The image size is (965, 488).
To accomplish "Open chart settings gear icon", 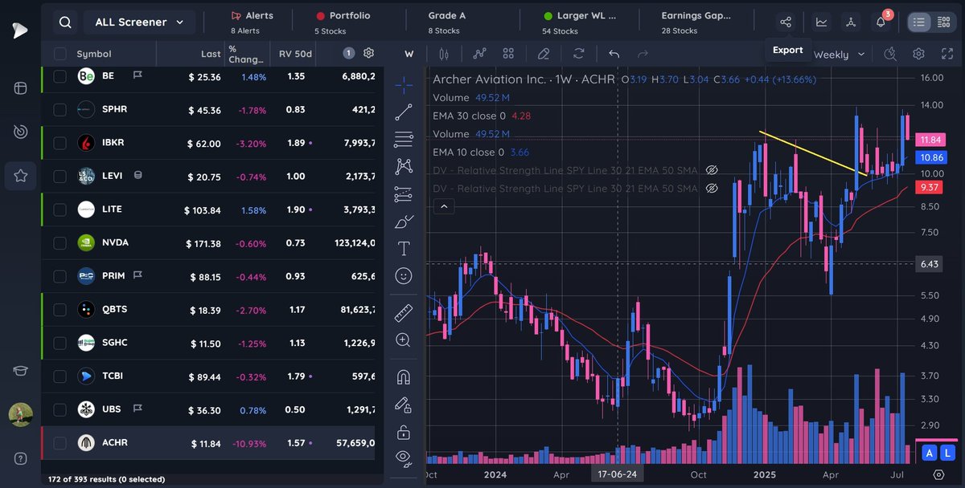I will coord(918,54).
